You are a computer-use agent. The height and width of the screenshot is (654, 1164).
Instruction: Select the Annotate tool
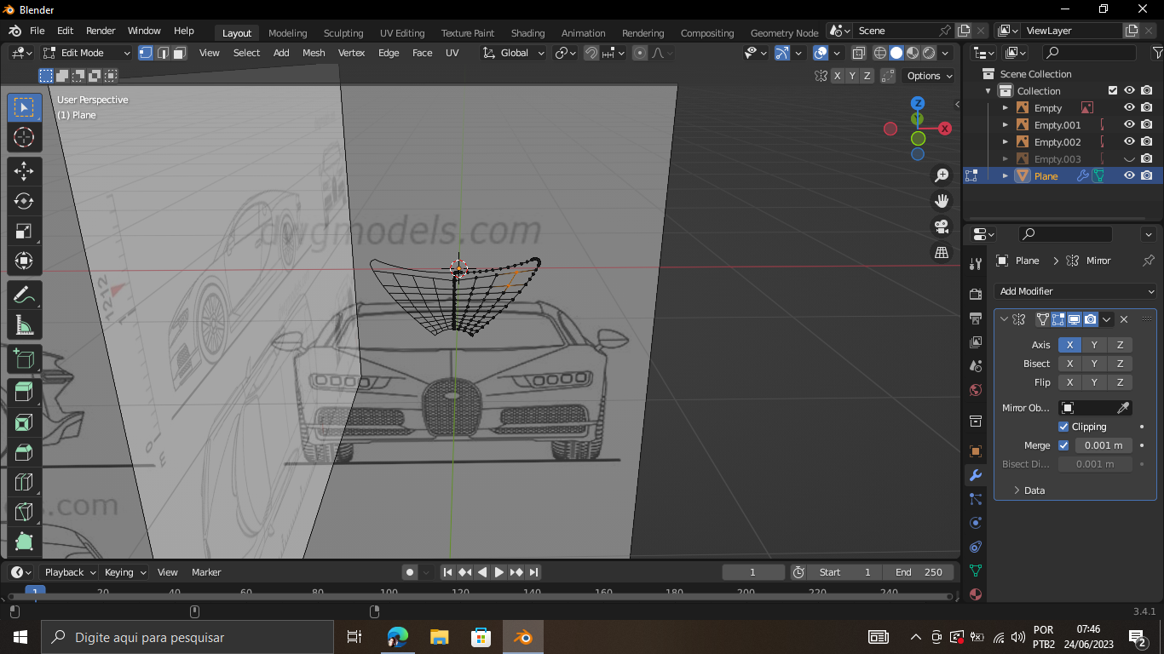(x=24, y=295)
